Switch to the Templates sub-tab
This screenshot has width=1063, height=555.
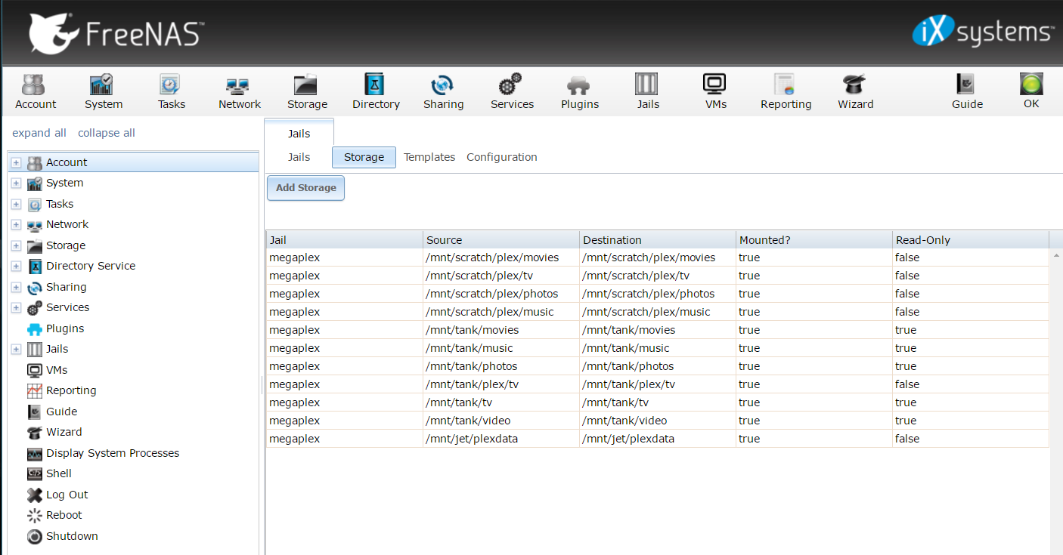pos(429,157)
